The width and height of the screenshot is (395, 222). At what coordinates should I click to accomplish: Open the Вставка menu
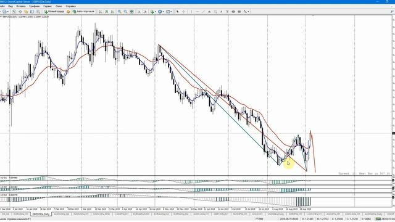coord(21,6)
